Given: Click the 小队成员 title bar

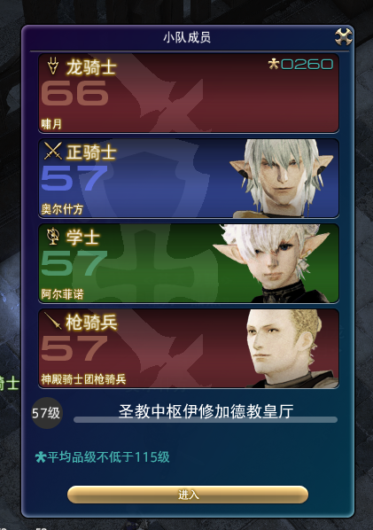Looking at the screenshot, I should point(187,37).
